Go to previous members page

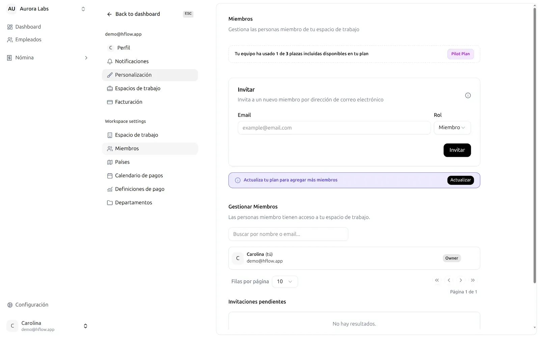point(449,280)
